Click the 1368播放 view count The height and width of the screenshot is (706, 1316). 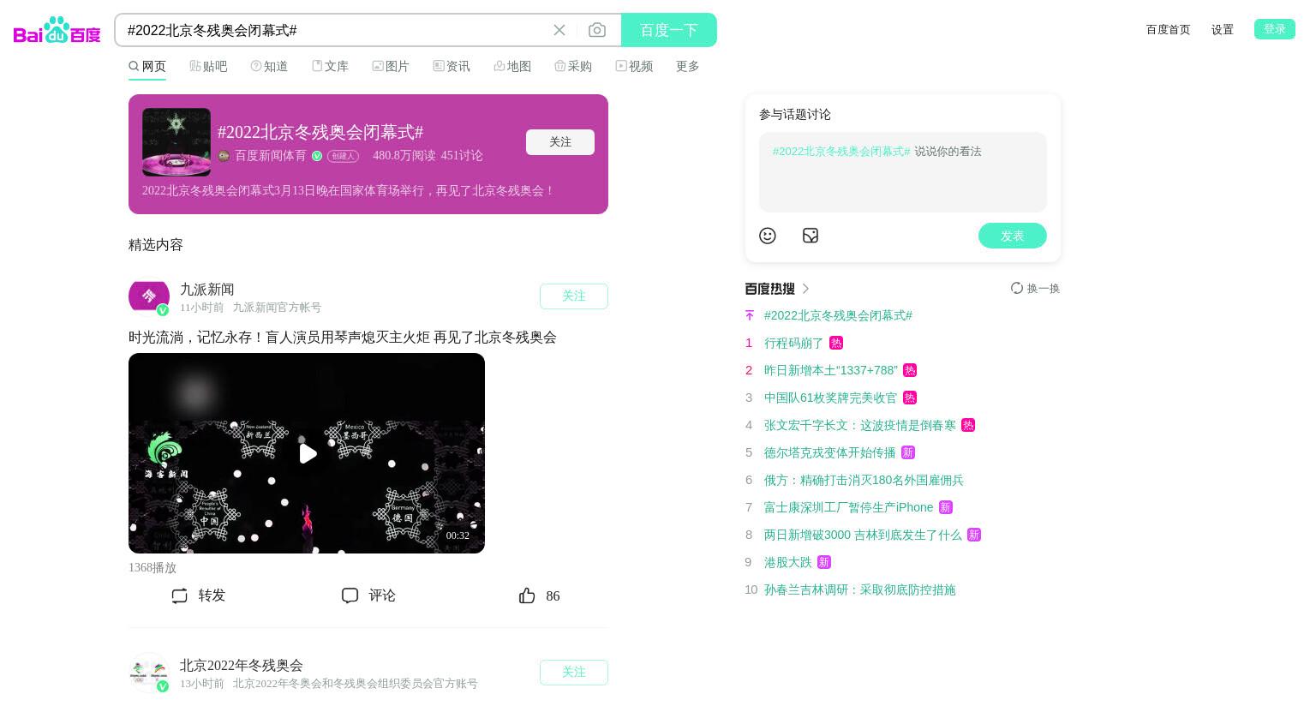tap(153, 567)
